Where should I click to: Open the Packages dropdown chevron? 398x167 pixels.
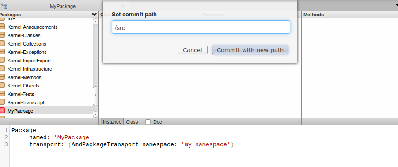click(x=95, y=15)
